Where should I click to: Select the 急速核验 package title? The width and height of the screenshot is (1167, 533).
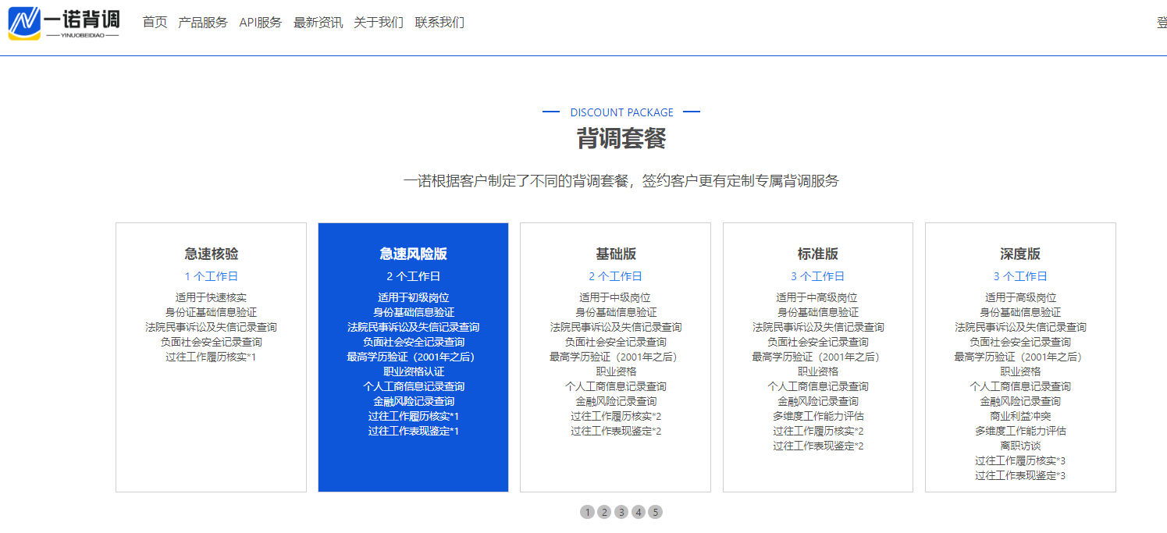coord(212,254)
